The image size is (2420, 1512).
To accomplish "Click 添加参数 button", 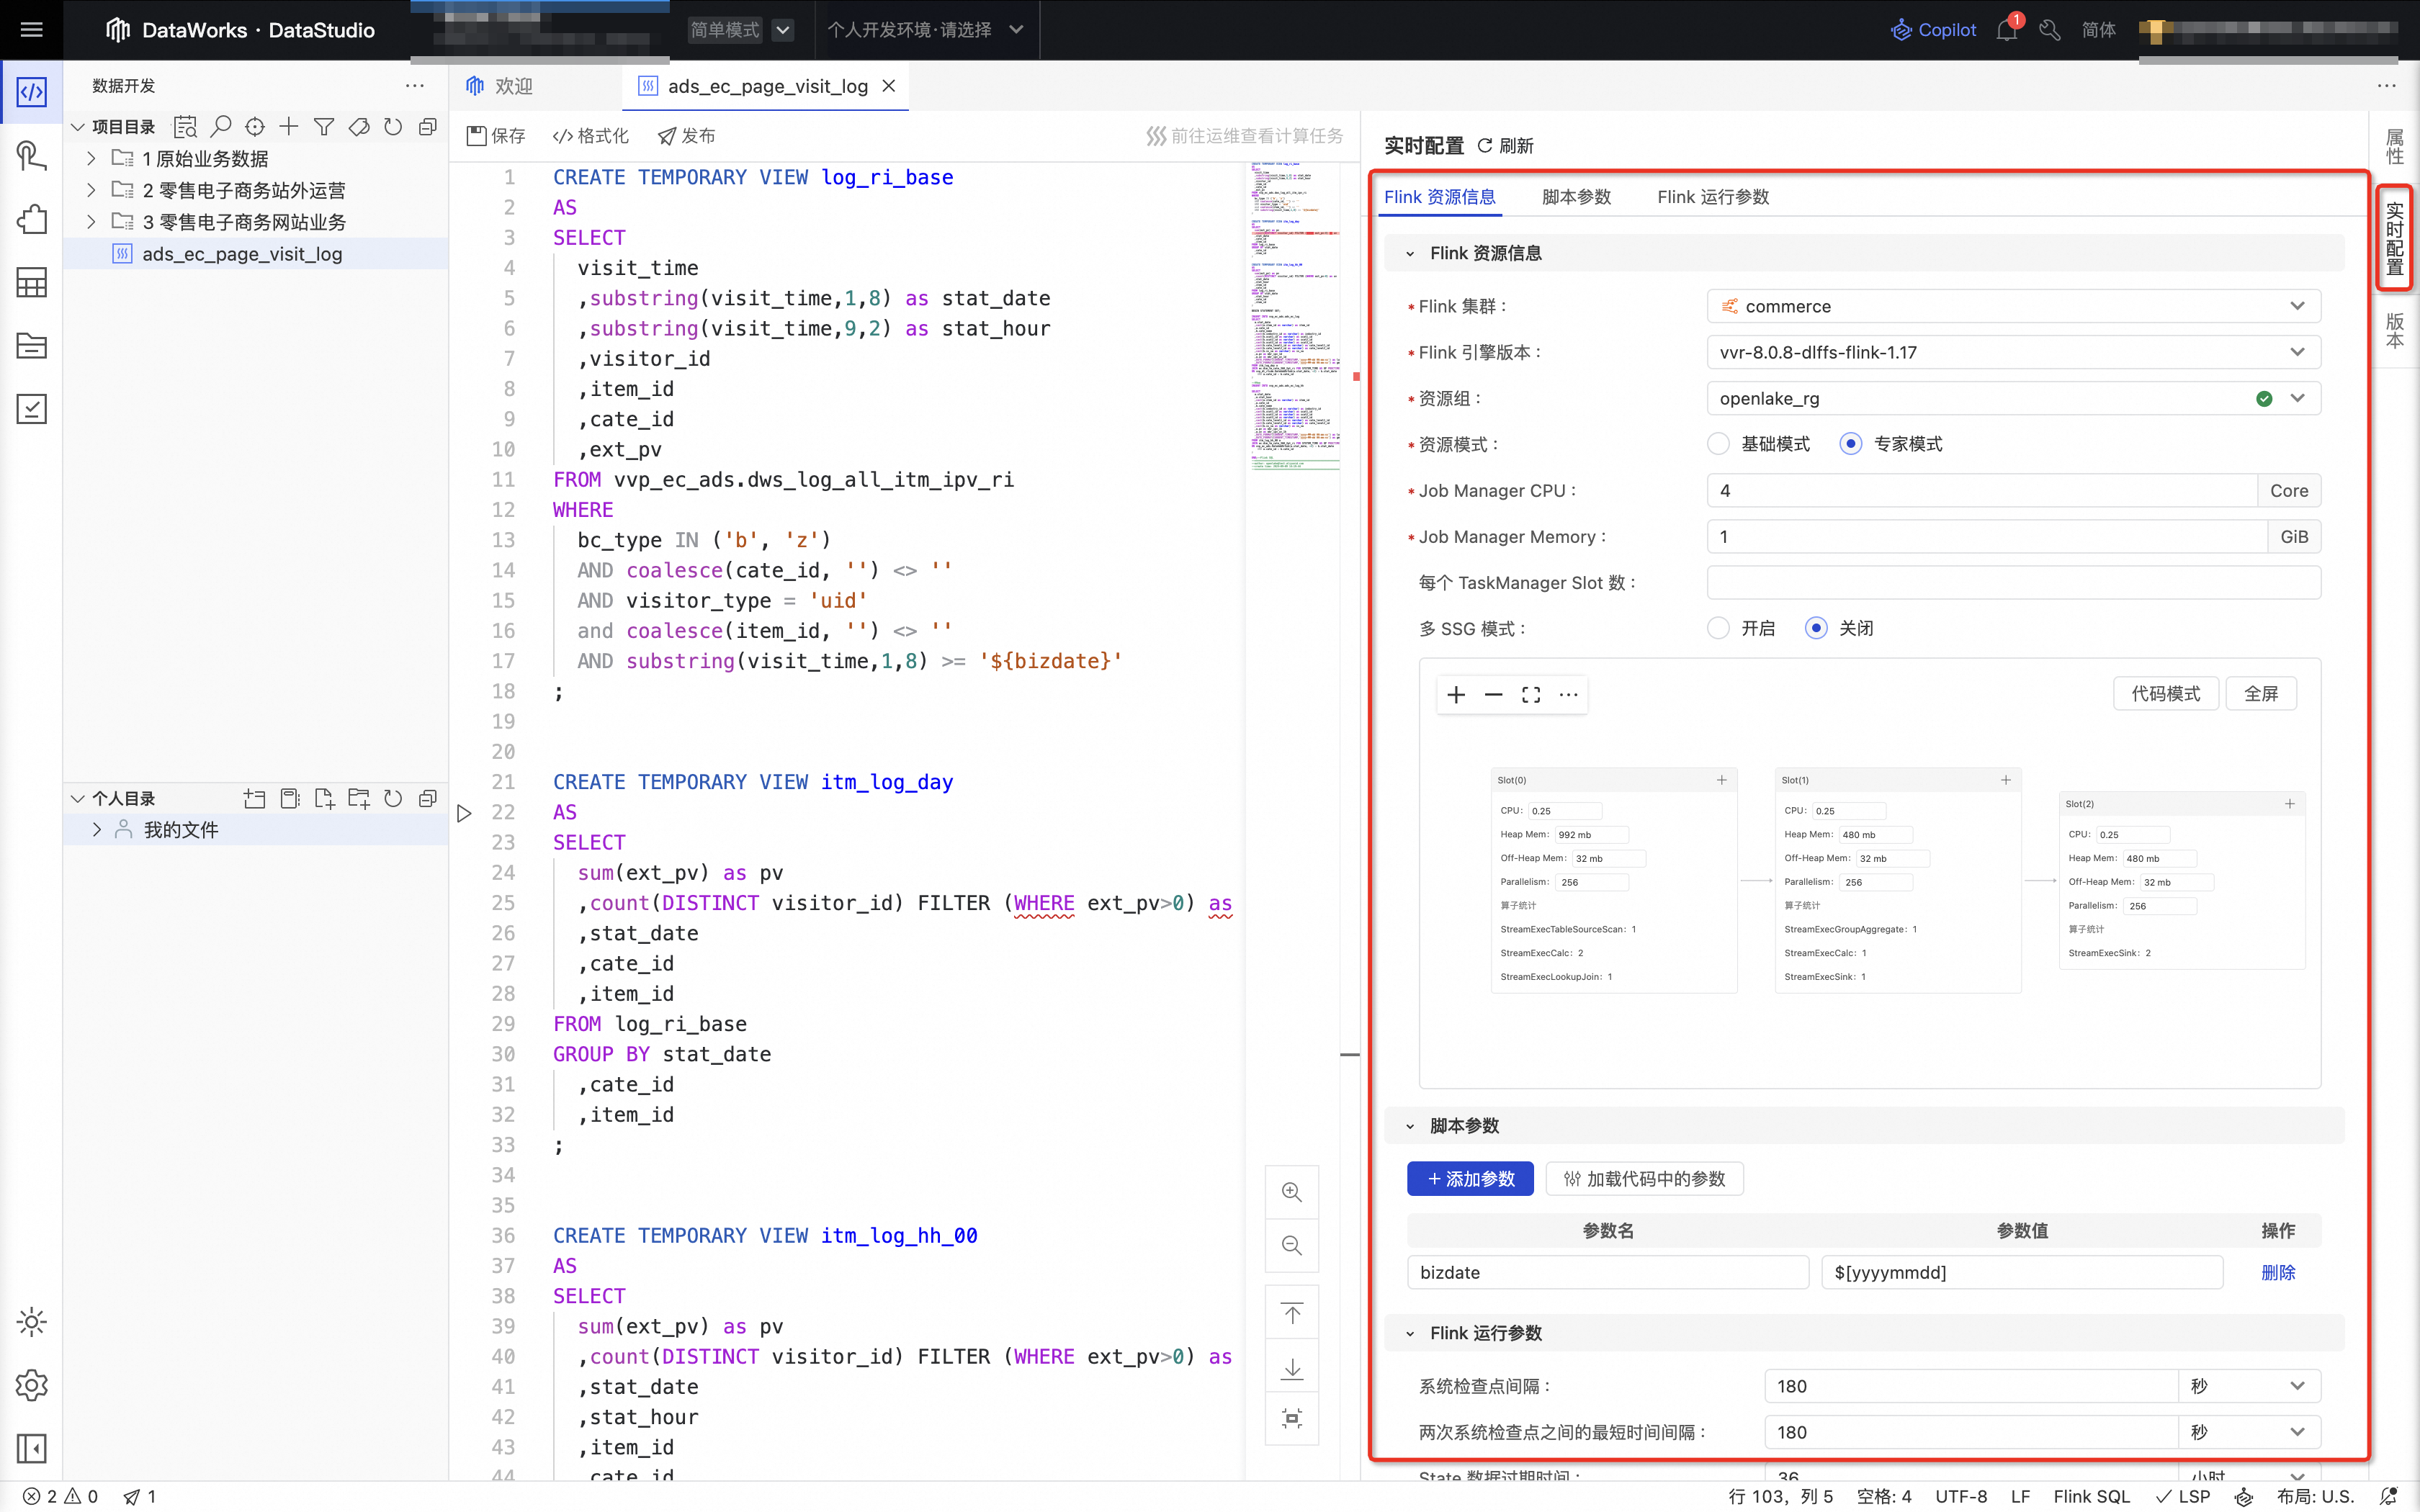I will click(x=1470, y=1179).
